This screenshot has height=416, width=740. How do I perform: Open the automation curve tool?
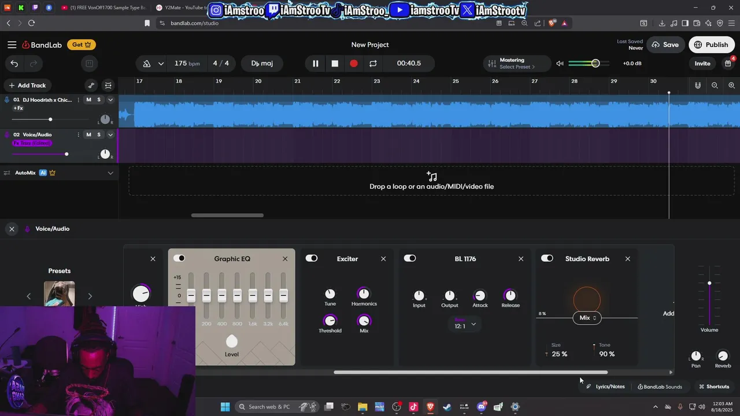tap(91, 86)
